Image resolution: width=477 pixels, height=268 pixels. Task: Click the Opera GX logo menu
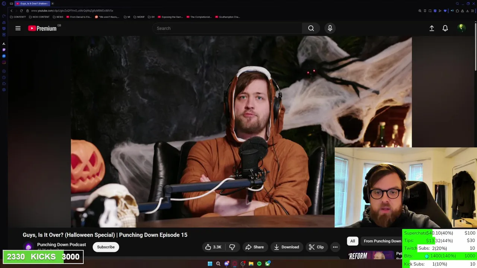[x=4, y=3]
